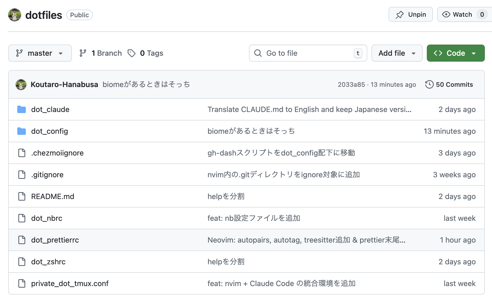The width and height of the screenshot is (492, 302).
Task: Unpin the repository with the Unpin button
Action: 411,15
